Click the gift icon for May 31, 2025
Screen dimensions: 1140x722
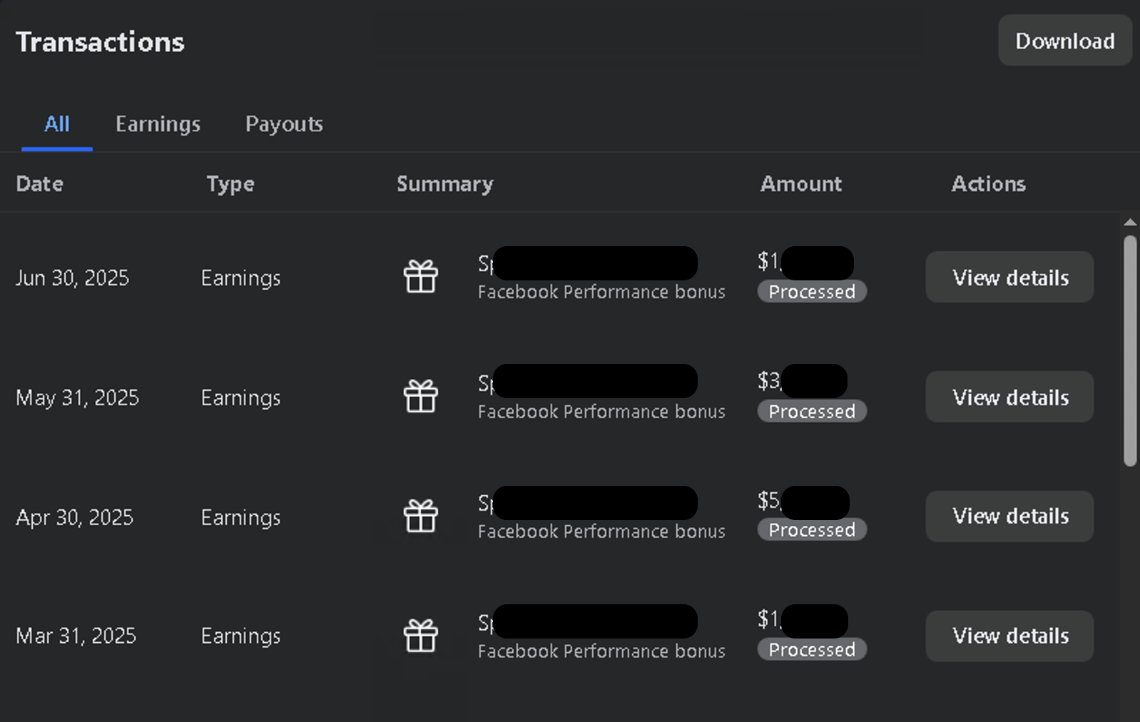(421, 396)
